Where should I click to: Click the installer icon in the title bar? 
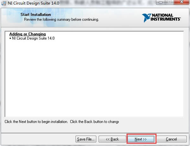pyautogui.click(x=4, y=3)
